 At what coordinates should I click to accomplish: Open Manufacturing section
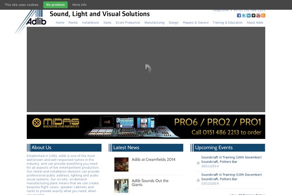154,22
